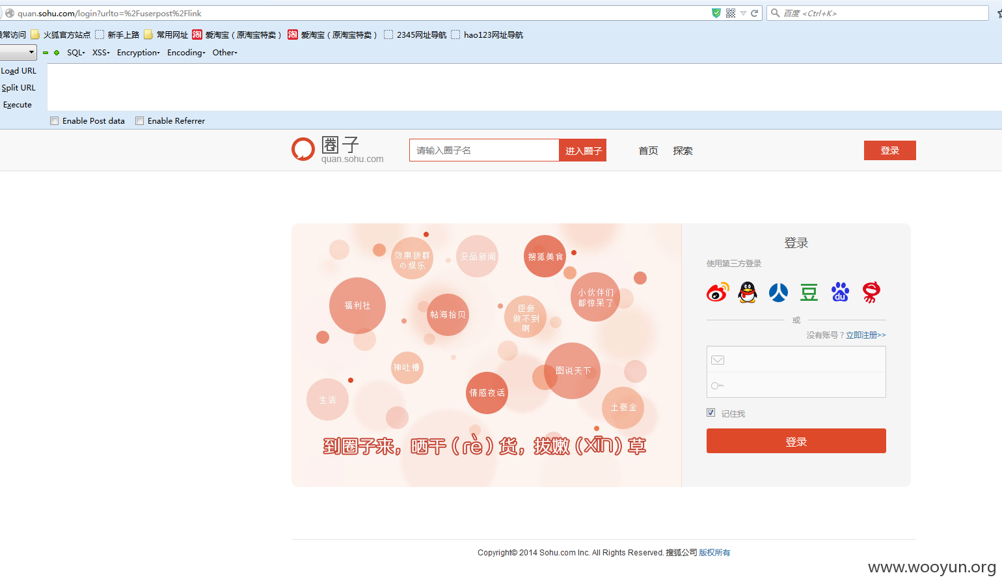Click the HackBar URL text area
The height and width of the screenshot is (586, 1002).
point(524,87)
